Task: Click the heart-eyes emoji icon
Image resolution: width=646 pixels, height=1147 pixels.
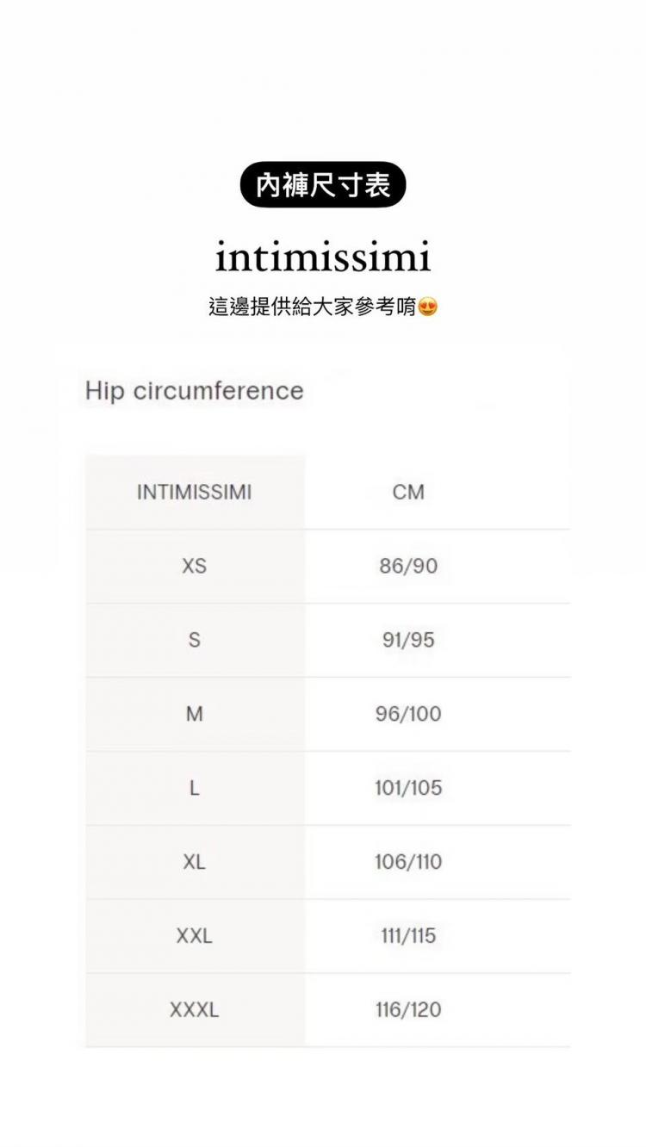Action: pos(428,307)
